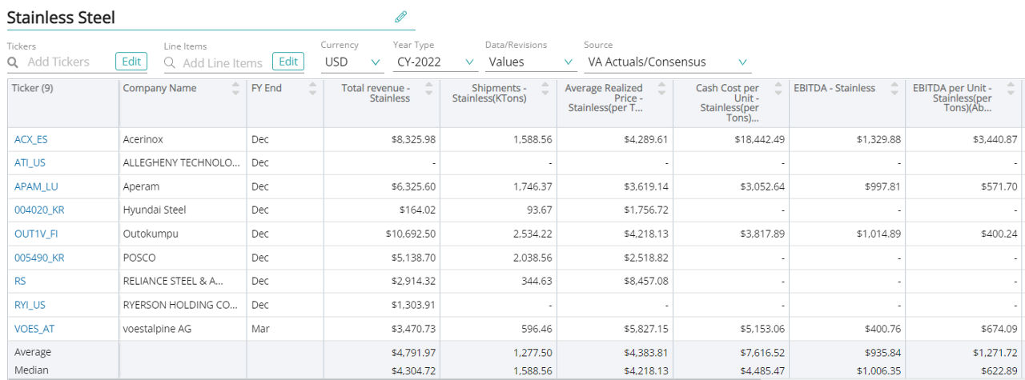1025x380 pixels.
Task: Click voestalpine EBITDA value $400.76
Action: point(883,329)
